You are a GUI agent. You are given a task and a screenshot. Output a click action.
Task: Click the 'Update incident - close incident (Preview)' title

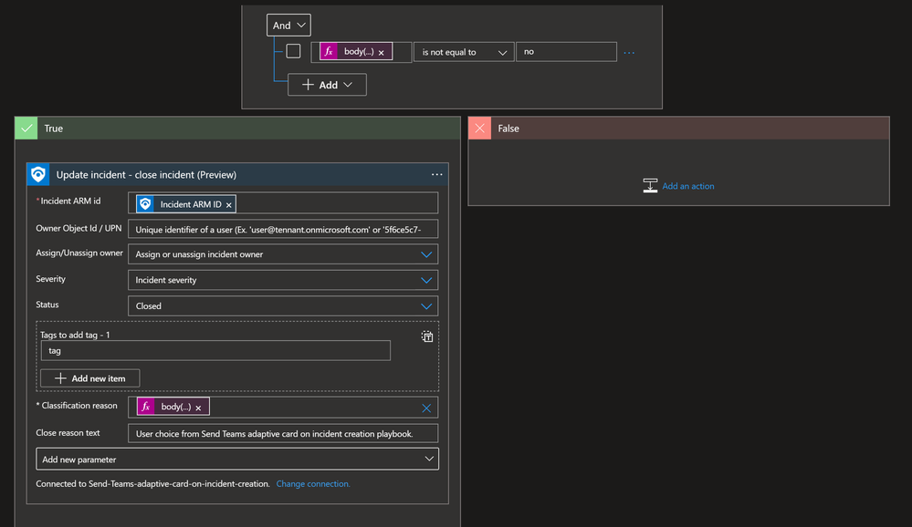point(146,174)
